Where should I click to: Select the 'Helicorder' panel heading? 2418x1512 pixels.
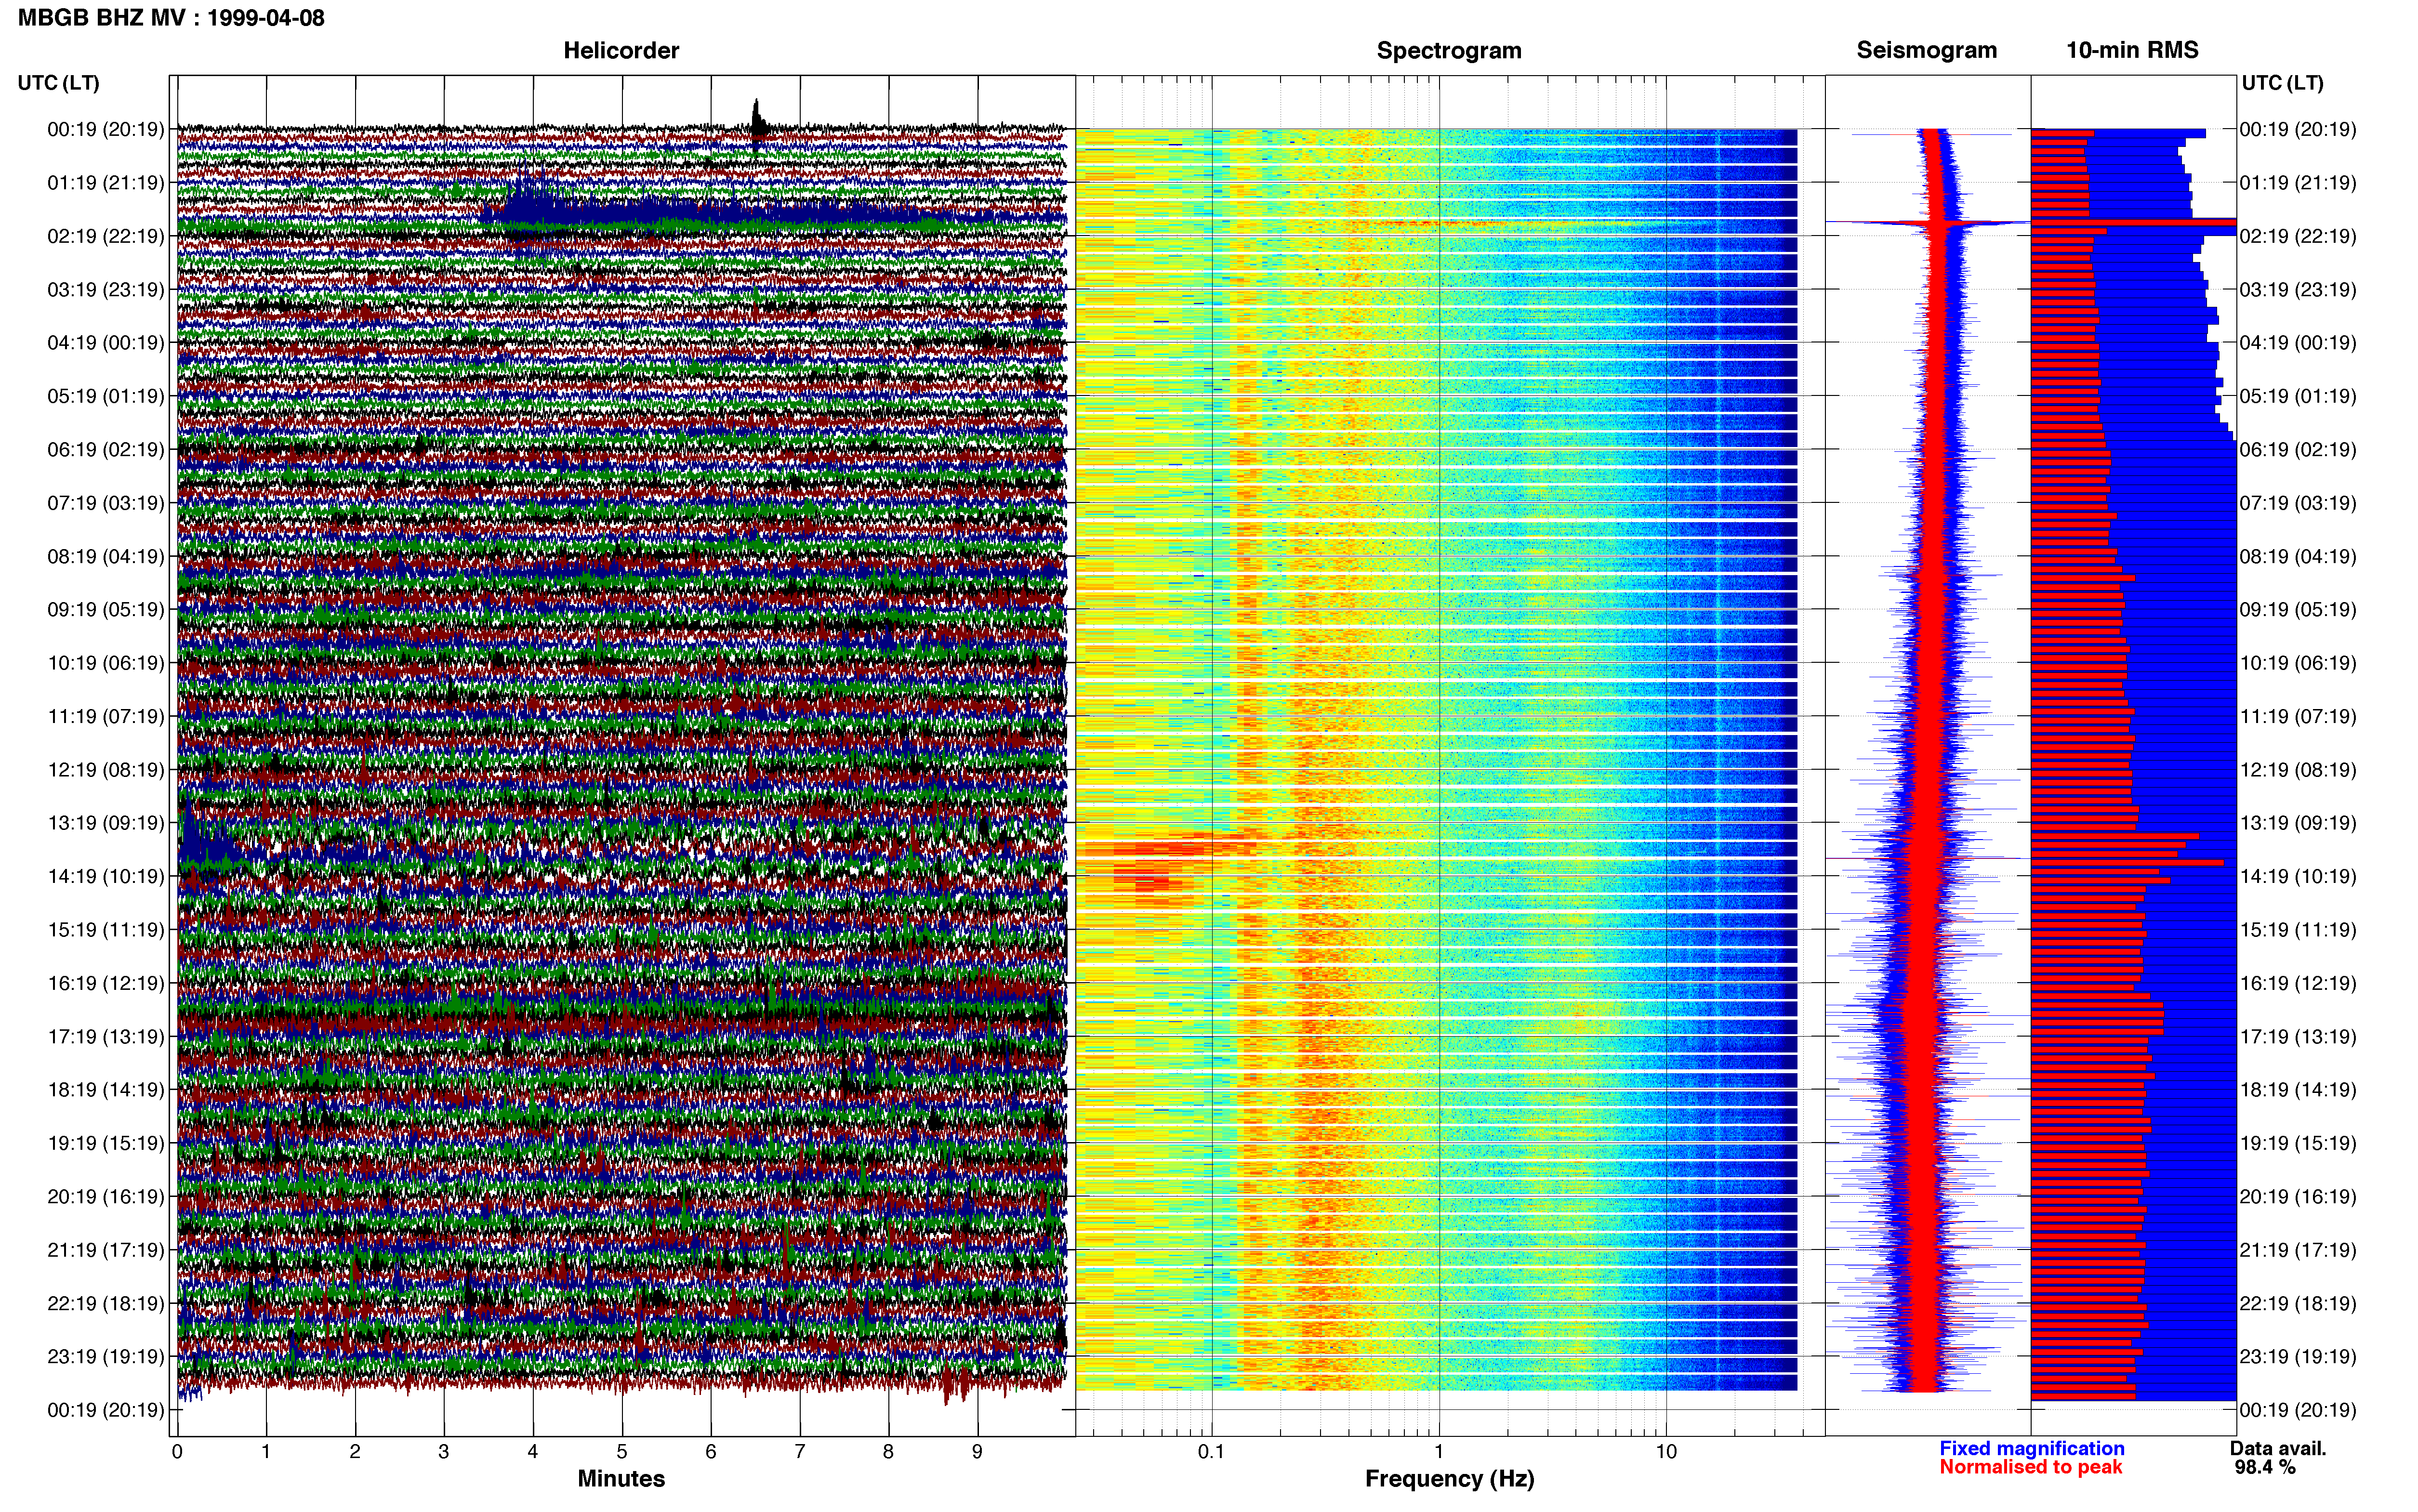click(x=621, y=50)
